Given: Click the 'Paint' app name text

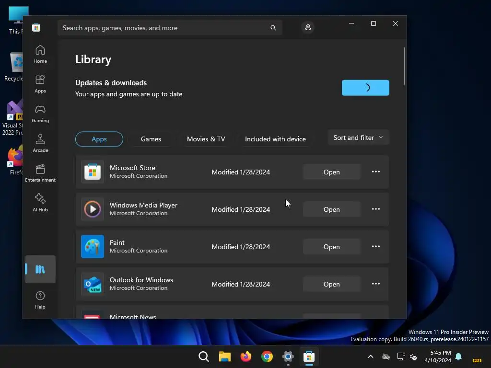Looking at the screenshot, I should (117, 242).
